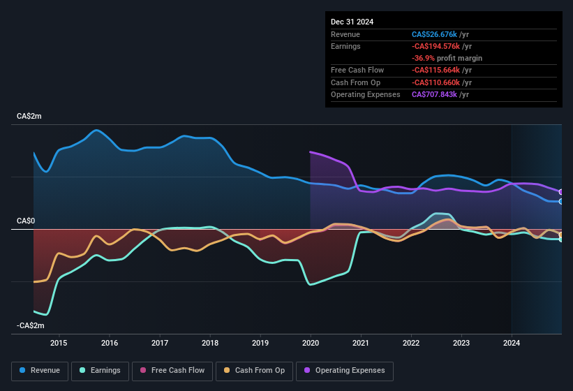Select the 2016 x-axis label
This screenshot has height=391, width=573.
pyautogui.click(x=110, y=343)
